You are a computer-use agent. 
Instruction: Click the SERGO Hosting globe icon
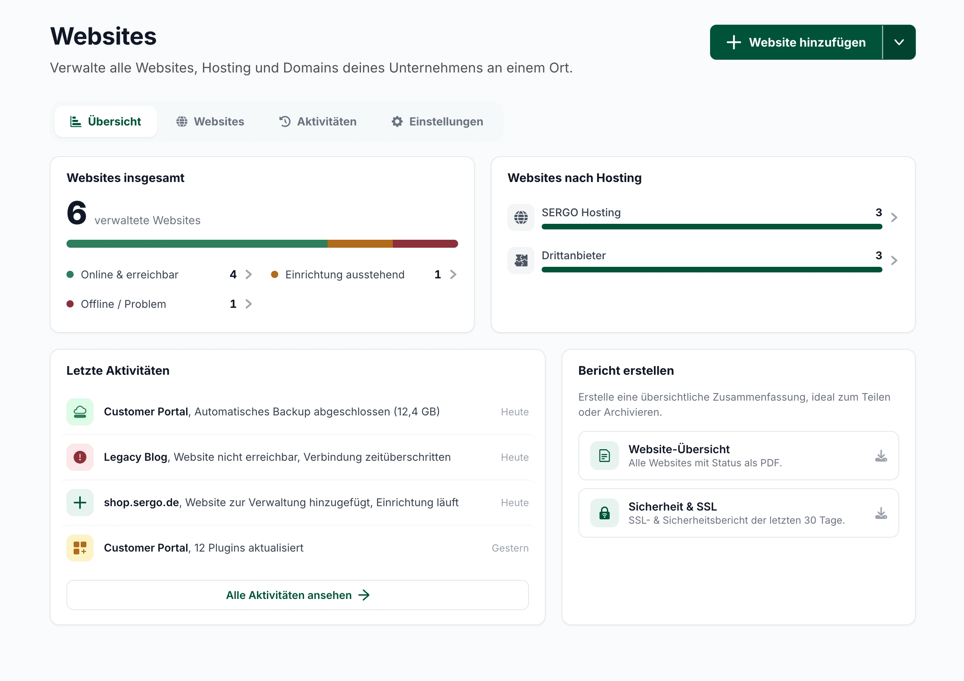pos(521,217)
